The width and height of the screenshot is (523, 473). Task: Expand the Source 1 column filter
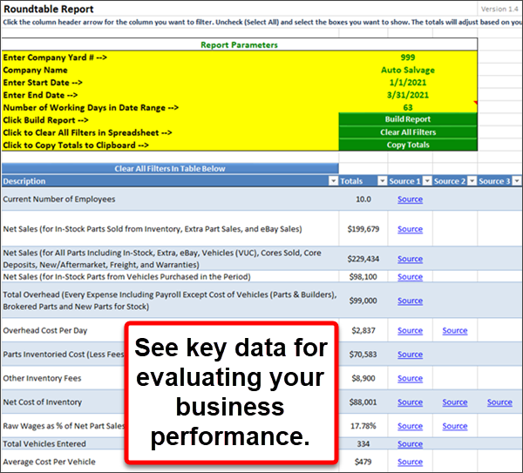pos(426,181)
